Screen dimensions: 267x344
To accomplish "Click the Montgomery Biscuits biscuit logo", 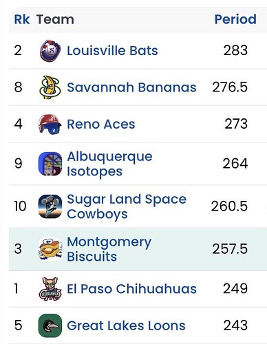I will pyautogui.click(x=50, y=249).
